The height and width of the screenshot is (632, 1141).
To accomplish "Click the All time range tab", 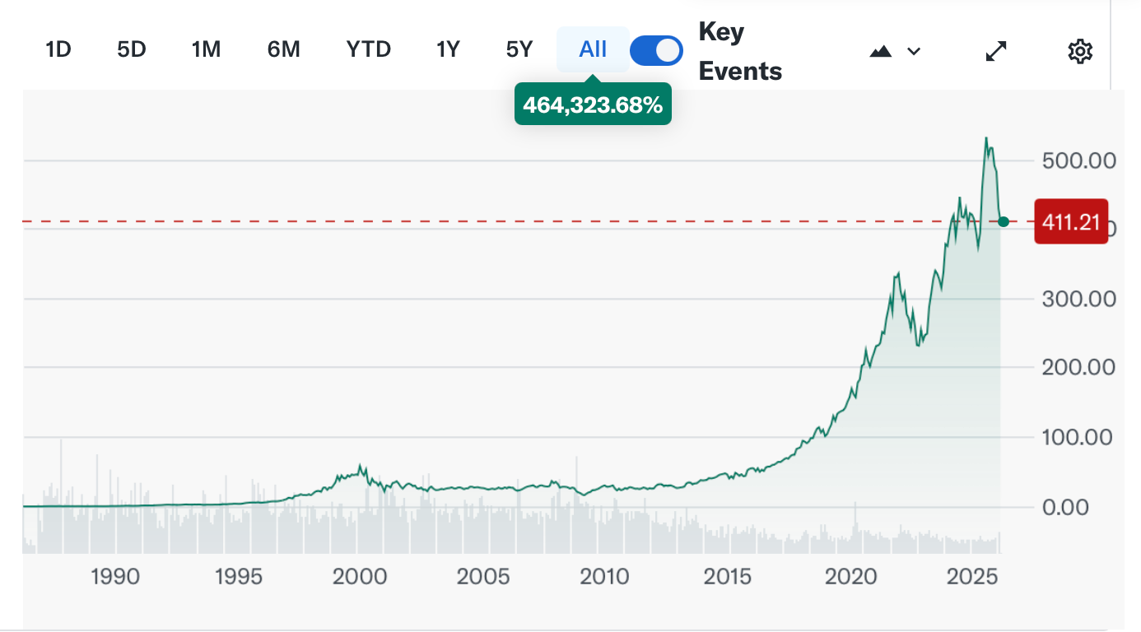I will [x=593, y=50].
